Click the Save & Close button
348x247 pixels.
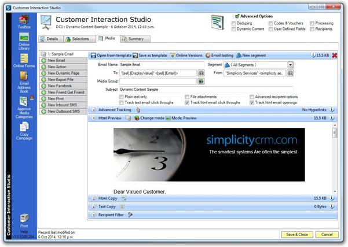point(297,235)
